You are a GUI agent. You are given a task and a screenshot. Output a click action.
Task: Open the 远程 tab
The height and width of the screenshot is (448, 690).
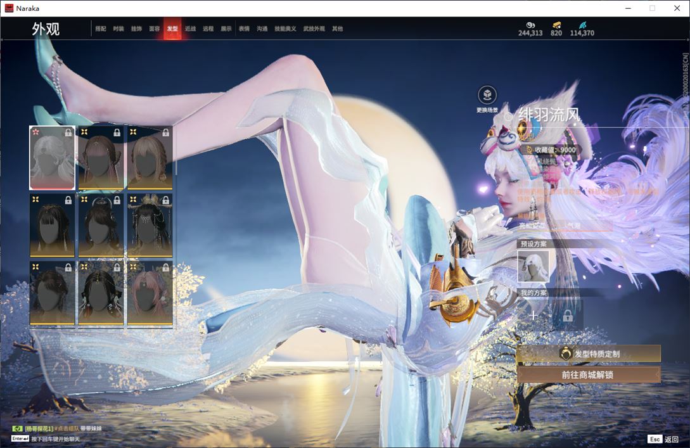click(208, 29)
